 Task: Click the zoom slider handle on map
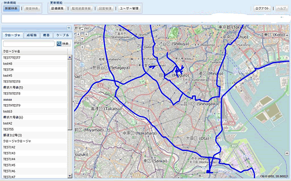click(82, 65)
